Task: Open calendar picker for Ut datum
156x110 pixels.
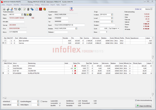Action: pos(112,22)
